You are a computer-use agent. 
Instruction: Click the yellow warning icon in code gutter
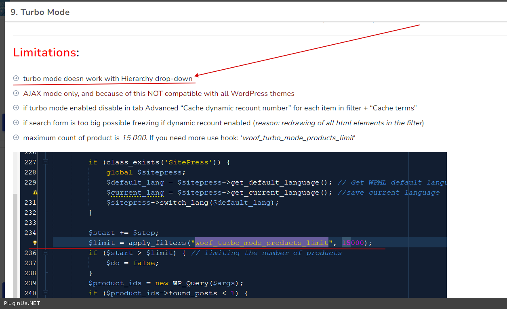35,193
